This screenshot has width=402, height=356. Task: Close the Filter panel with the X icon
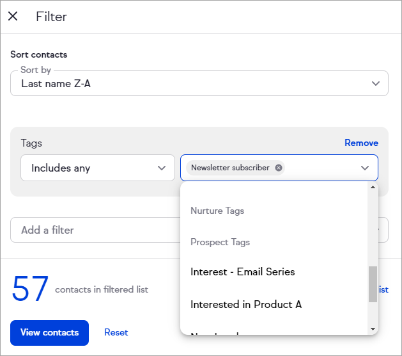[13, 17]
